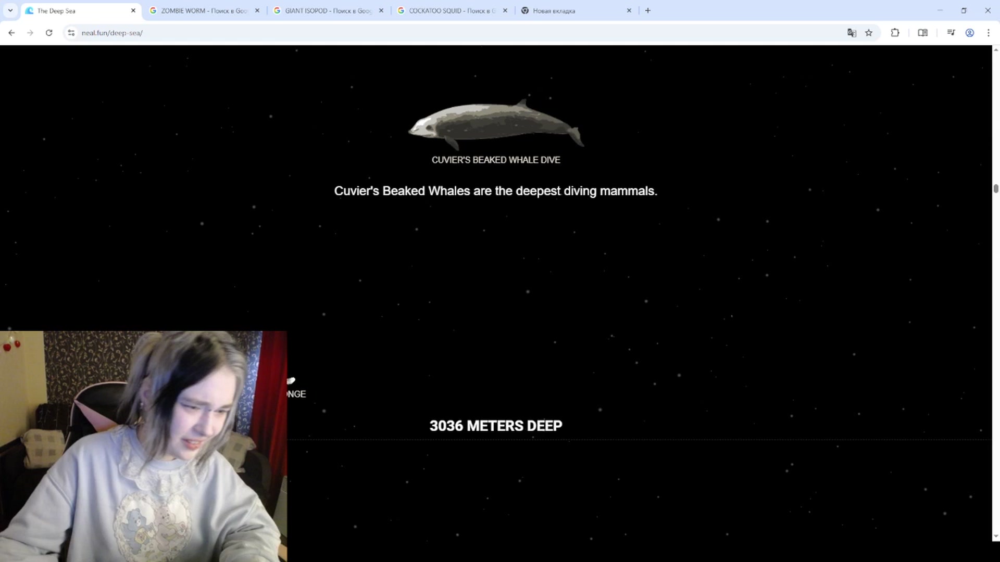Go back to the previous page
Viewport: 1000px width, 562px height.
11,33
